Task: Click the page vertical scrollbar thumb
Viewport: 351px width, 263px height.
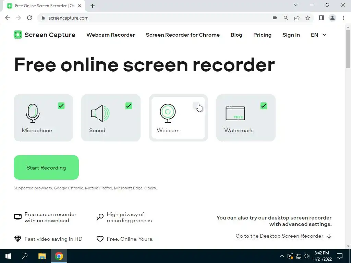Action: click(348, 49)
